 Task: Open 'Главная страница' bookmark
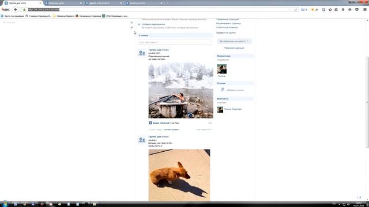(39, 16)
